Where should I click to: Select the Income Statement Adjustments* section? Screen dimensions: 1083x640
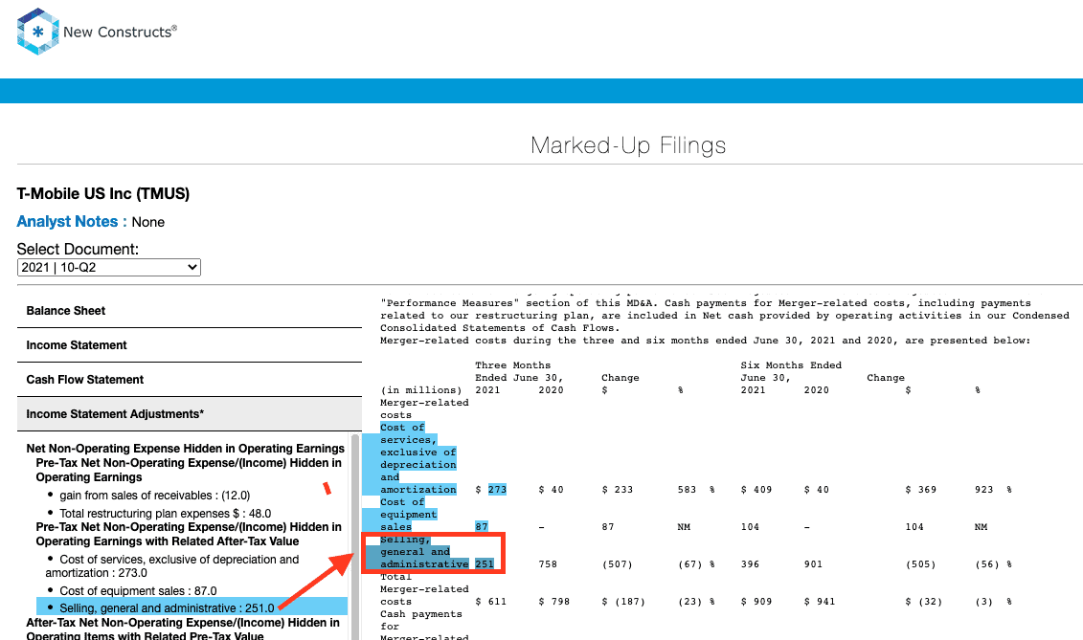(x=190, y=414)
